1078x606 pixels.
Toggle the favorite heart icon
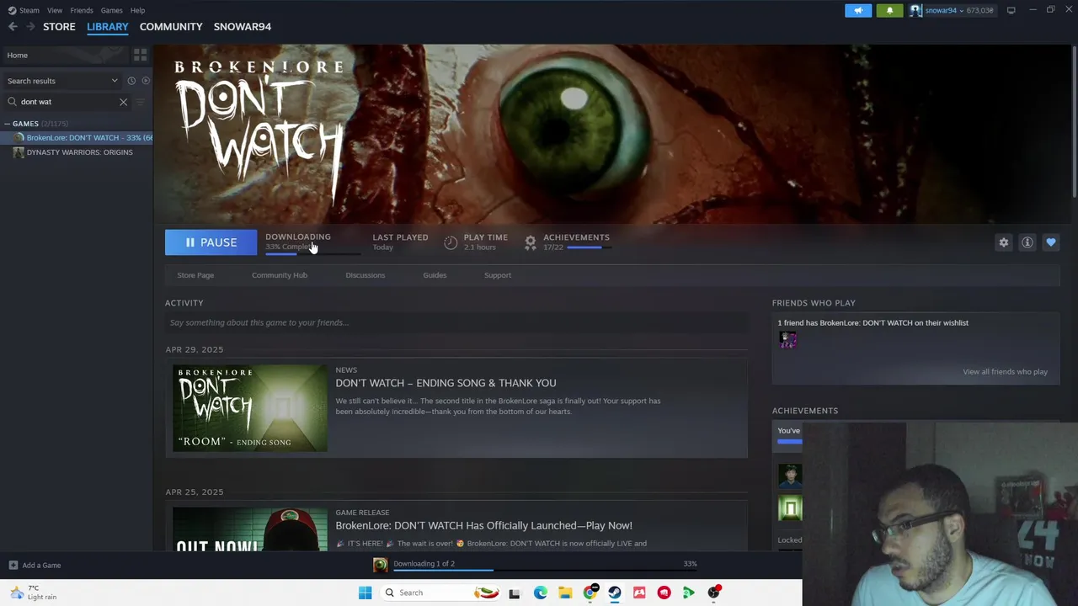point(1051,242)
